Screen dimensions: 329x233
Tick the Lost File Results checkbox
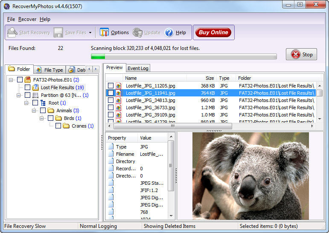[x=28, y=87]
